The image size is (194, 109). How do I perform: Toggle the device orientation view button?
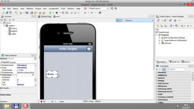[117, 21]
